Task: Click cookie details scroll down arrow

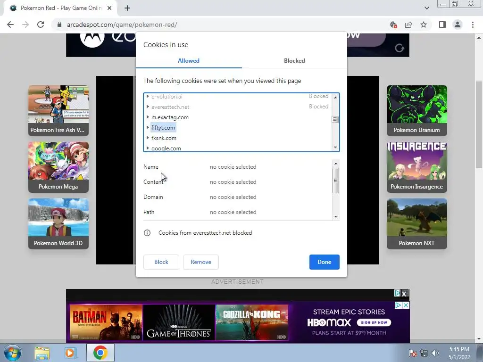Action: 335,217
